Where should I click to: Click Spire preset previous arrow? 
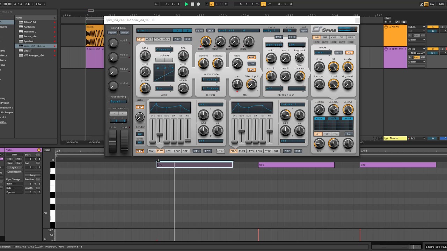178,31
